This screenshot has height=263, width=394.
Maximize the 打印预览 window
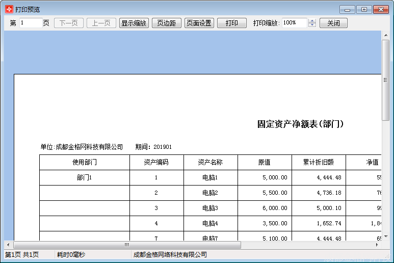364,9
